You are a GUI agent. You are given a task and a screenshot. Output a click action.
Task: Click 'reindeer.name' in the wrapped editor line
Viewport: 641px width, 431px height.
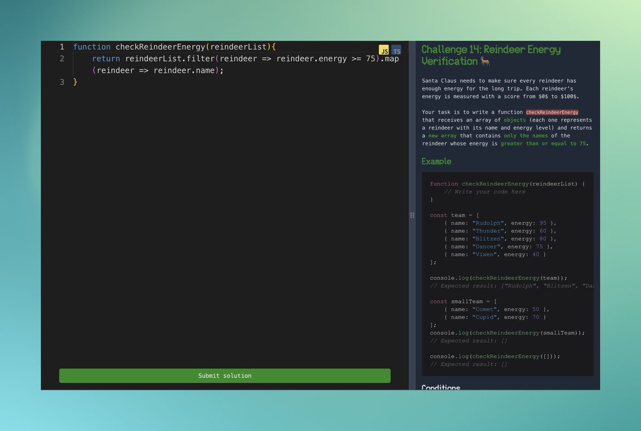184,70
